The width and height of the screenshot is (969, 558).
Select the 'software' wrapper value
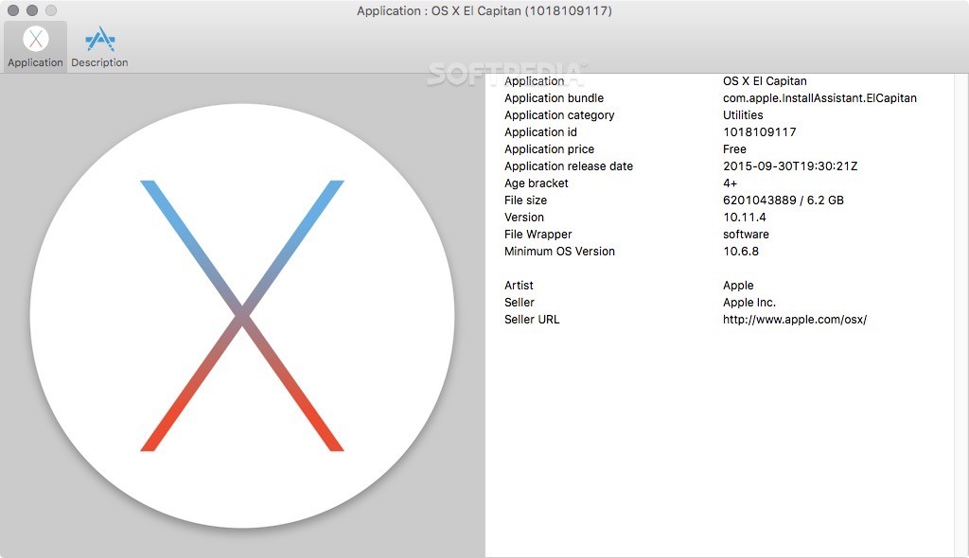[x=746, y=235]
